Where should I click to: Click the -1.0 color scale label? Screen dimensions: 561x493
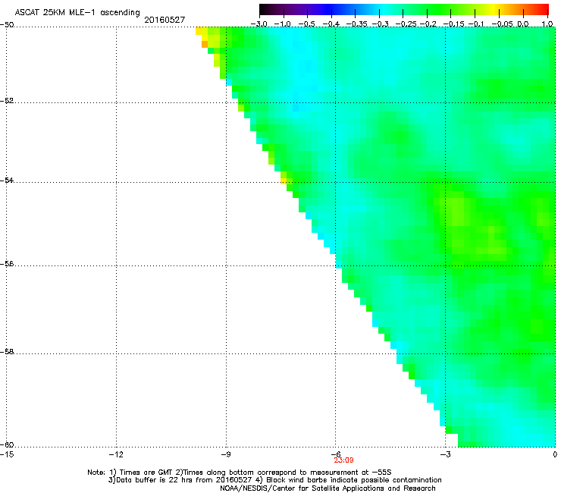[283, 24]
